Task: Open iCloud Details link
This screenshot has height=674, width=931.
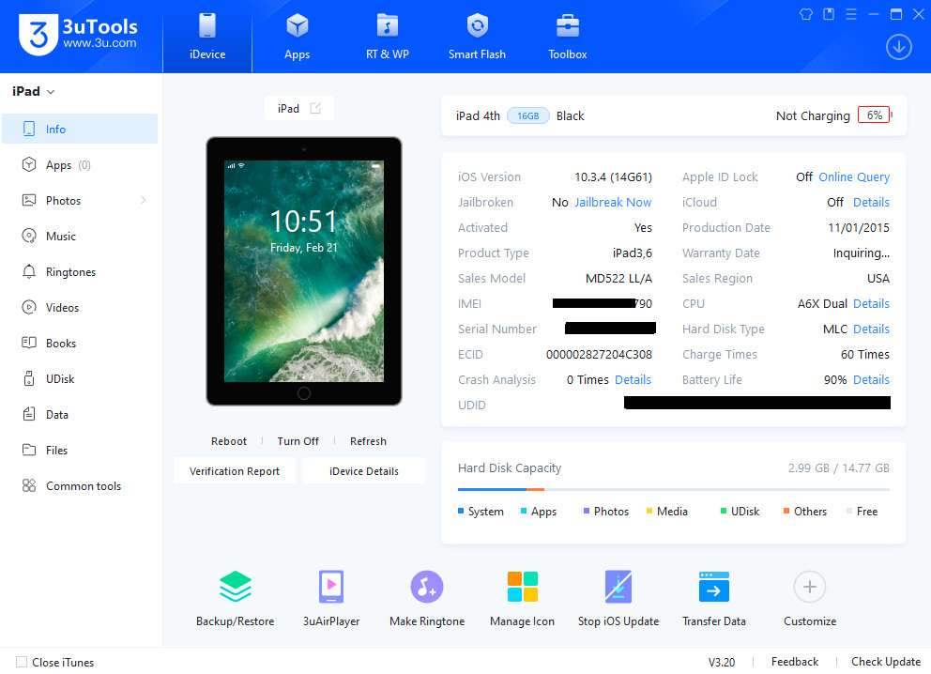Action: tap(871, 202)
